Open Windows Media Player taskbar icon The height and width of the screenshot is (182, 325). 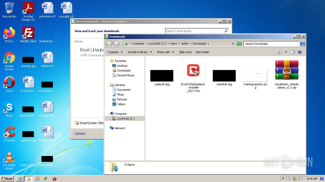click(37, 179)
